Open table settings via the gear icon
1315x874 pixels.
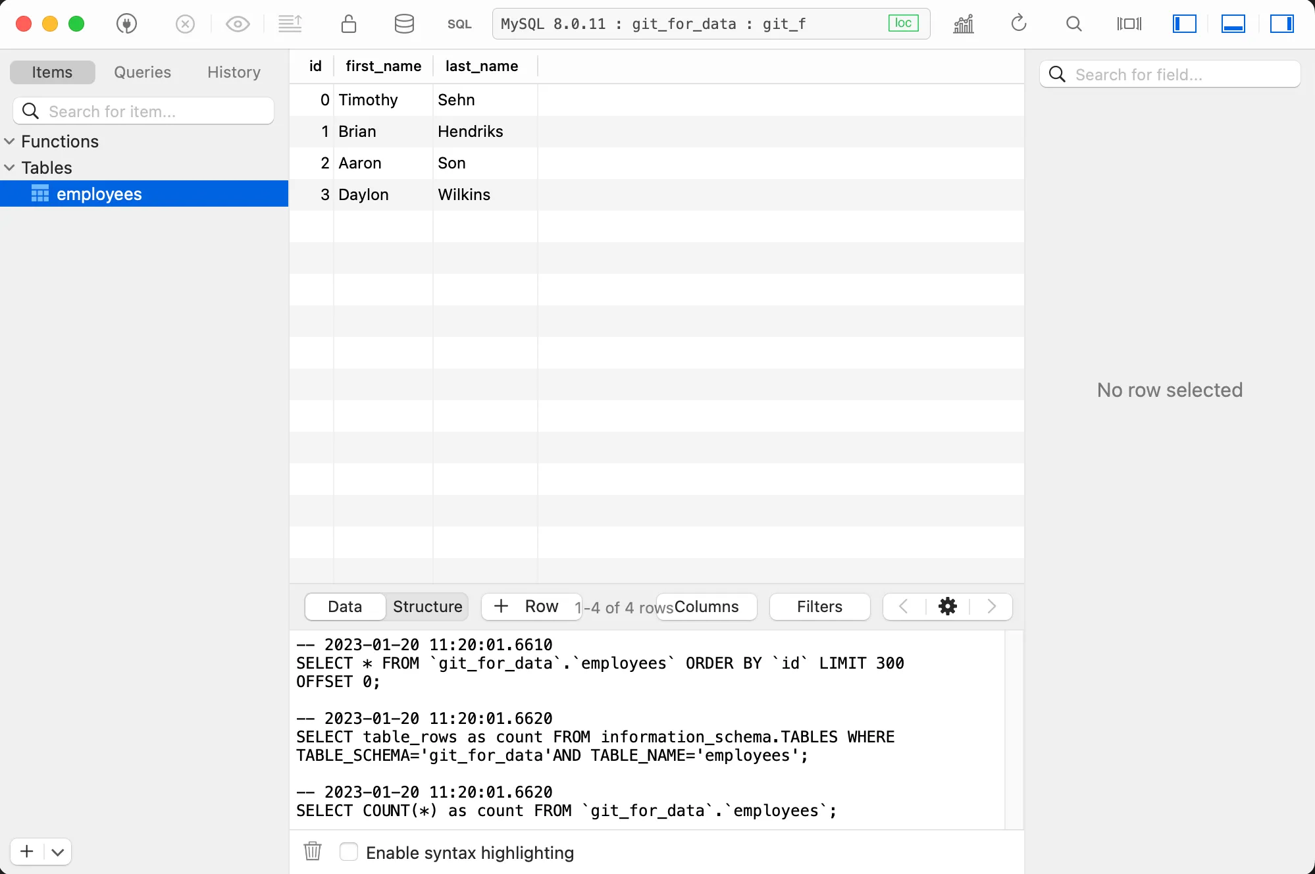click(947, 606)
